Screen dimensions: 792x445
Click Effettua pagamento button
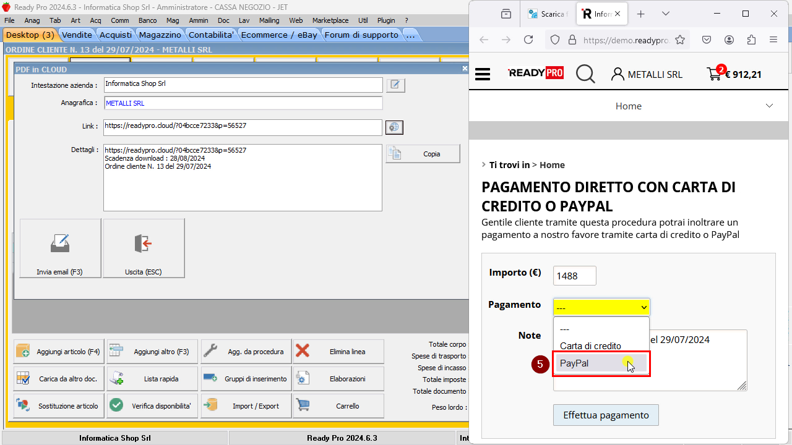(606, 415)
